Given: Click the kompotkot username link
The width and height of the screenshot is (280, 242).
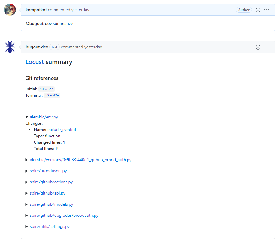Looking at the screenshot, I should pyautogui.click(x=36, y=10).
